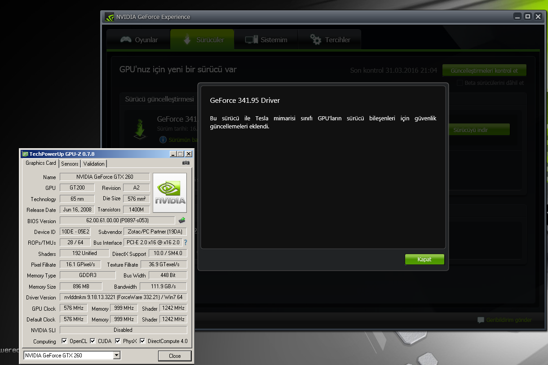Click the Name field in GPU-Z
The height and width of the screenshot is (365, 548).
point(105,177)
